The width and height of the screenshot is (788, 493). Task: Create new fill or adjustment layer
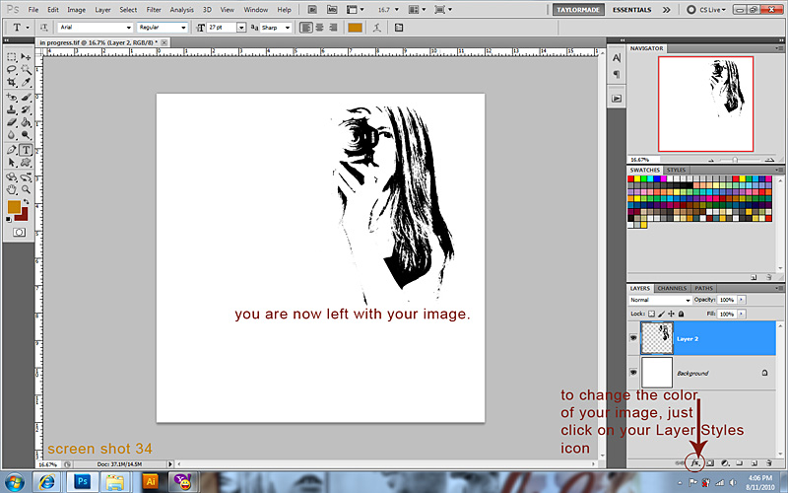pyautogui.click(x=725, y=462)
